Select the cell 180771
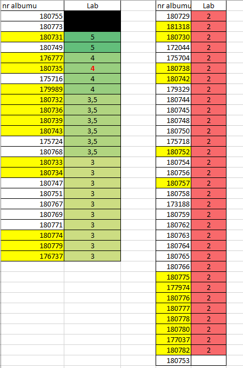The image size is (243, 368). coord(32,225)
